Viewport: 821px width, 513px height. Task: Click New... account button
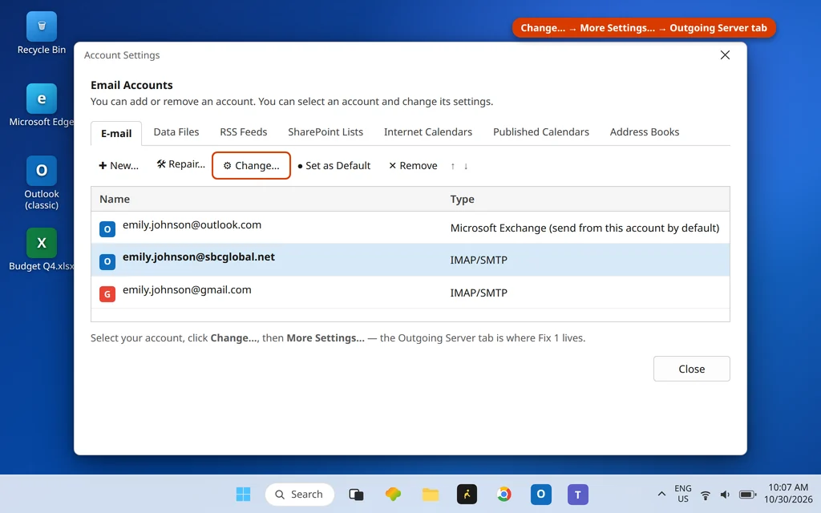point(119,165)
